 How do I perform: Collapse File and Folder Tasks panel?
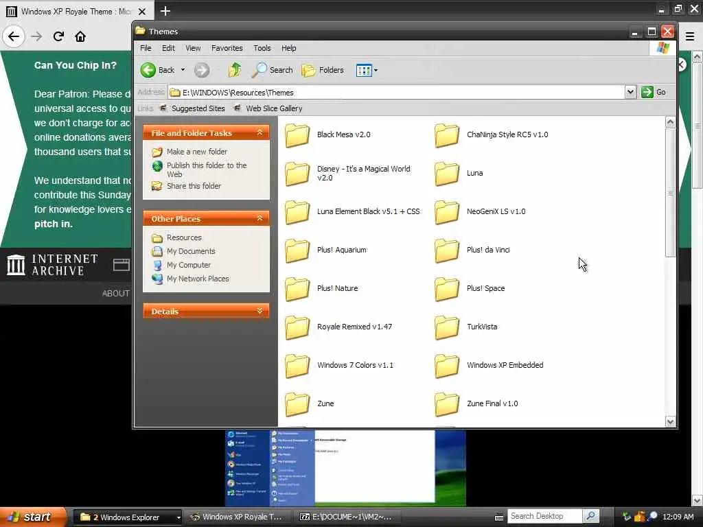260,132
